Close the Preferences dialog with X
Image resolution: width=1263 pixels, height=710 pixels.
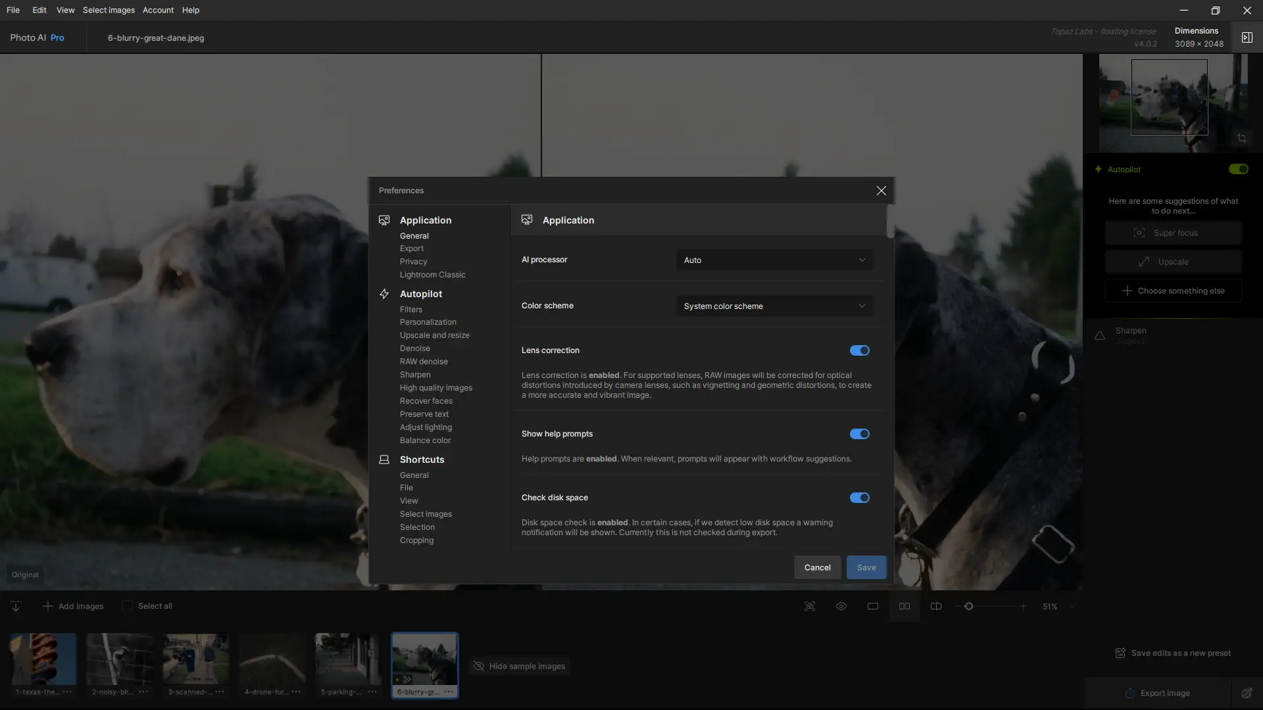pos(881,191)
